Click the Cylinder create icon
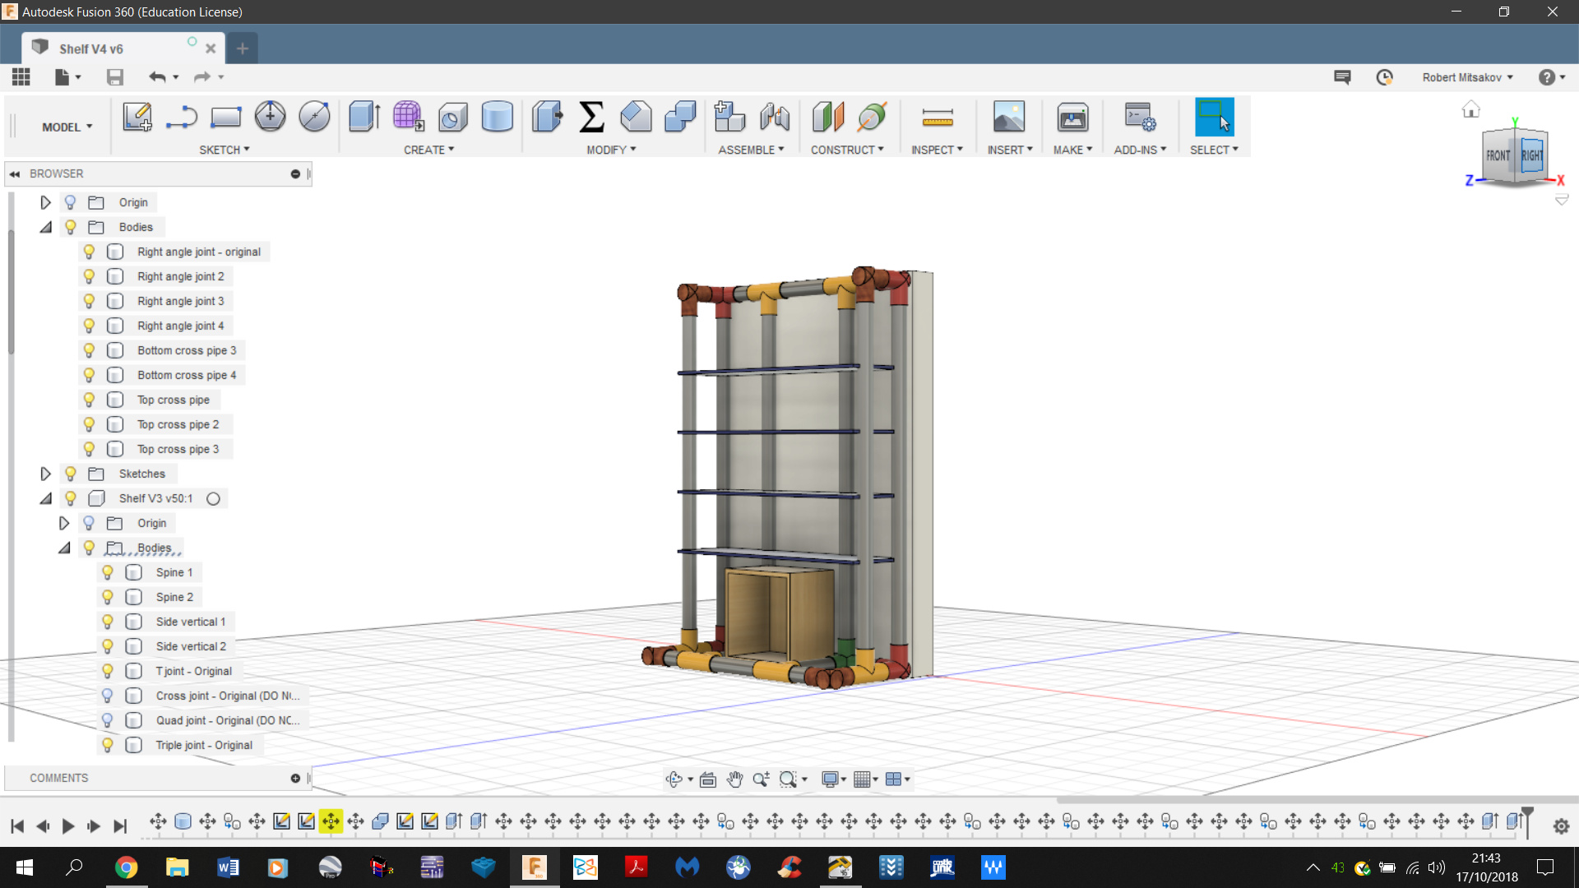The height and width of the screenshot is (888, 1579). coord(497,117)
